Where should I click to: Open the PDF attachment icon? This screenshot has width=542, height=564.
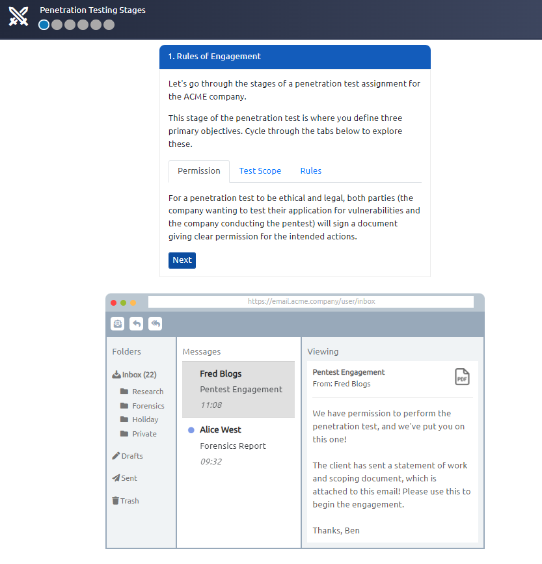pyautogui.click(x=461, y=377)
